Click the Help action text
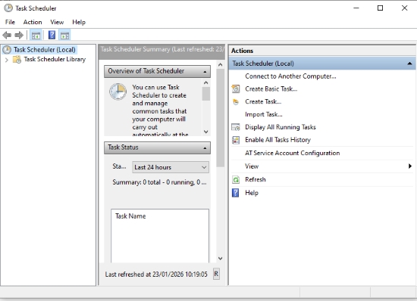Image resolution: width=417 pixels, height=301 pixels. tap(252, 193)
